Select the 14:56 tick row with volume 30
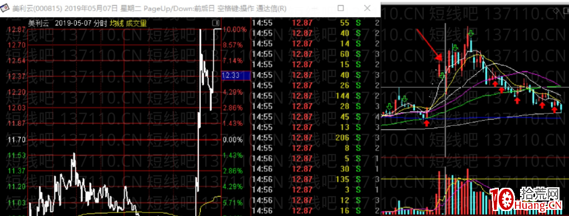This screenshot has width=569, height=216. tap(316, 169)
